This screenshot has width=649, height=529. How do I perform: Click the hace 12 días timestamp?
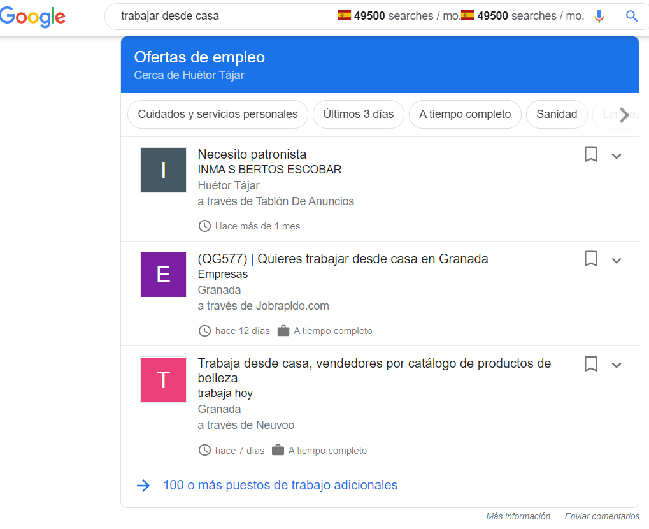(x=242, y=331)
